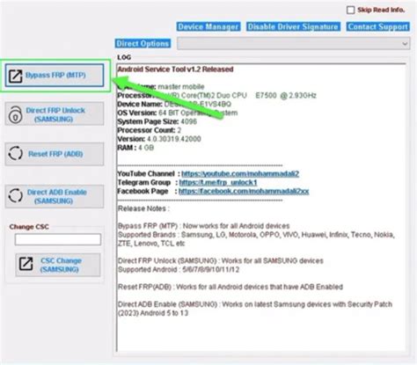Click the Direct Options label button
The height and width of the screenshot is (365, 417).
click(x=143, y=44)
